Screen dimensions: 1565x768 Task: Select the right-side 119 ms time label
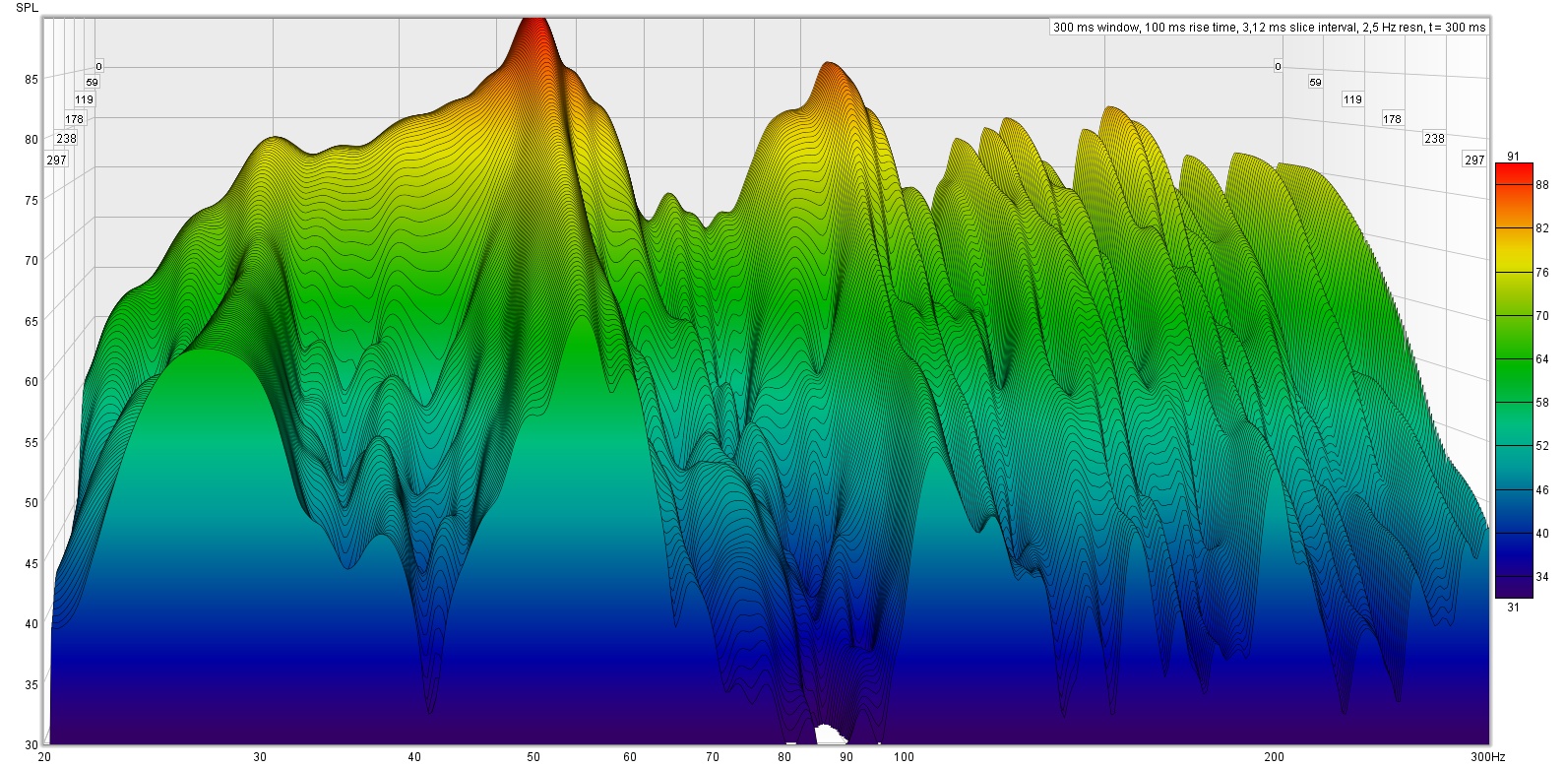[1352, 99]
